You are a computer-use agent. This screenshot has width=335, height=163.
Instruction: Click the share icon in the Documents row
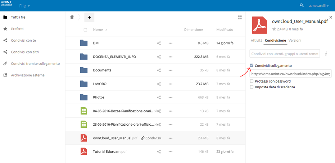point(159,70)
